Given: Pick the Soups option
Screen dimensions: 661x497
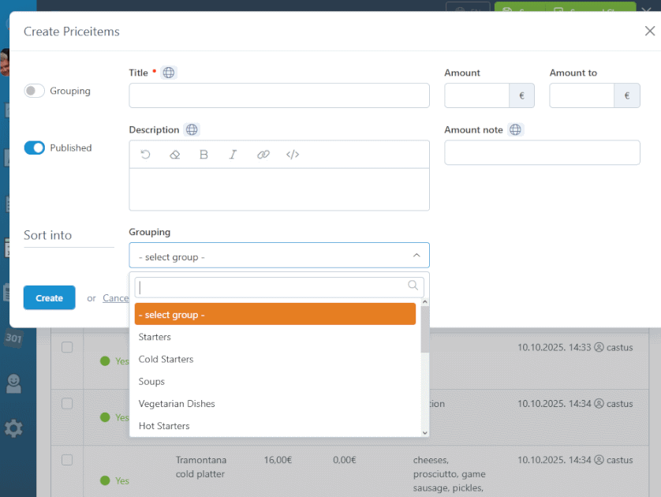Looking at the screenshot, I should pyautogui.click(x=151, y=381).
